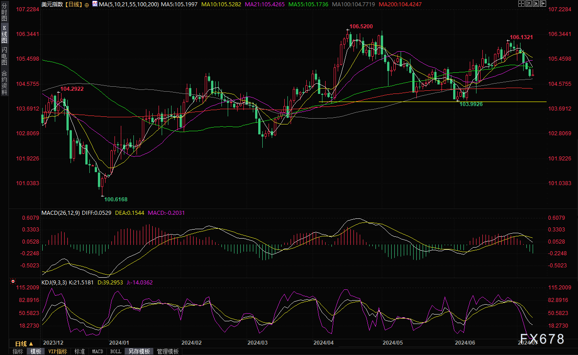
Task: Click the MA indicator chart icon
Action: [x=95, y=4]
